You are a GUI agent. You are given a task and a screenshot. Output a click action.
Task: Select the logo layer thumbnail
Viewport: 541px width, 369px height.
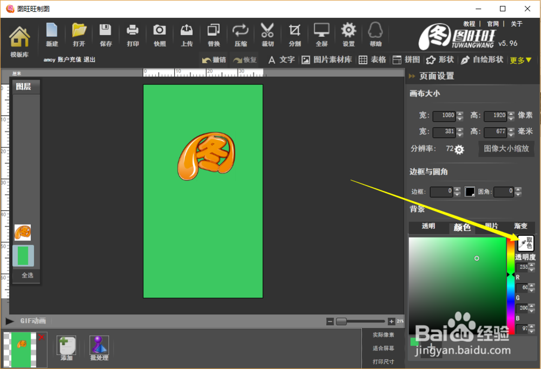(x=23, y=232)
